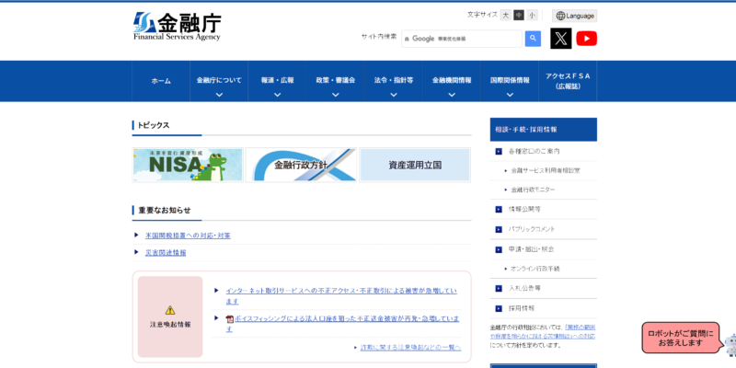Expand chevron under 政策・審議会
The width and height of the screenshot is (736, 368).
(336, 95)
